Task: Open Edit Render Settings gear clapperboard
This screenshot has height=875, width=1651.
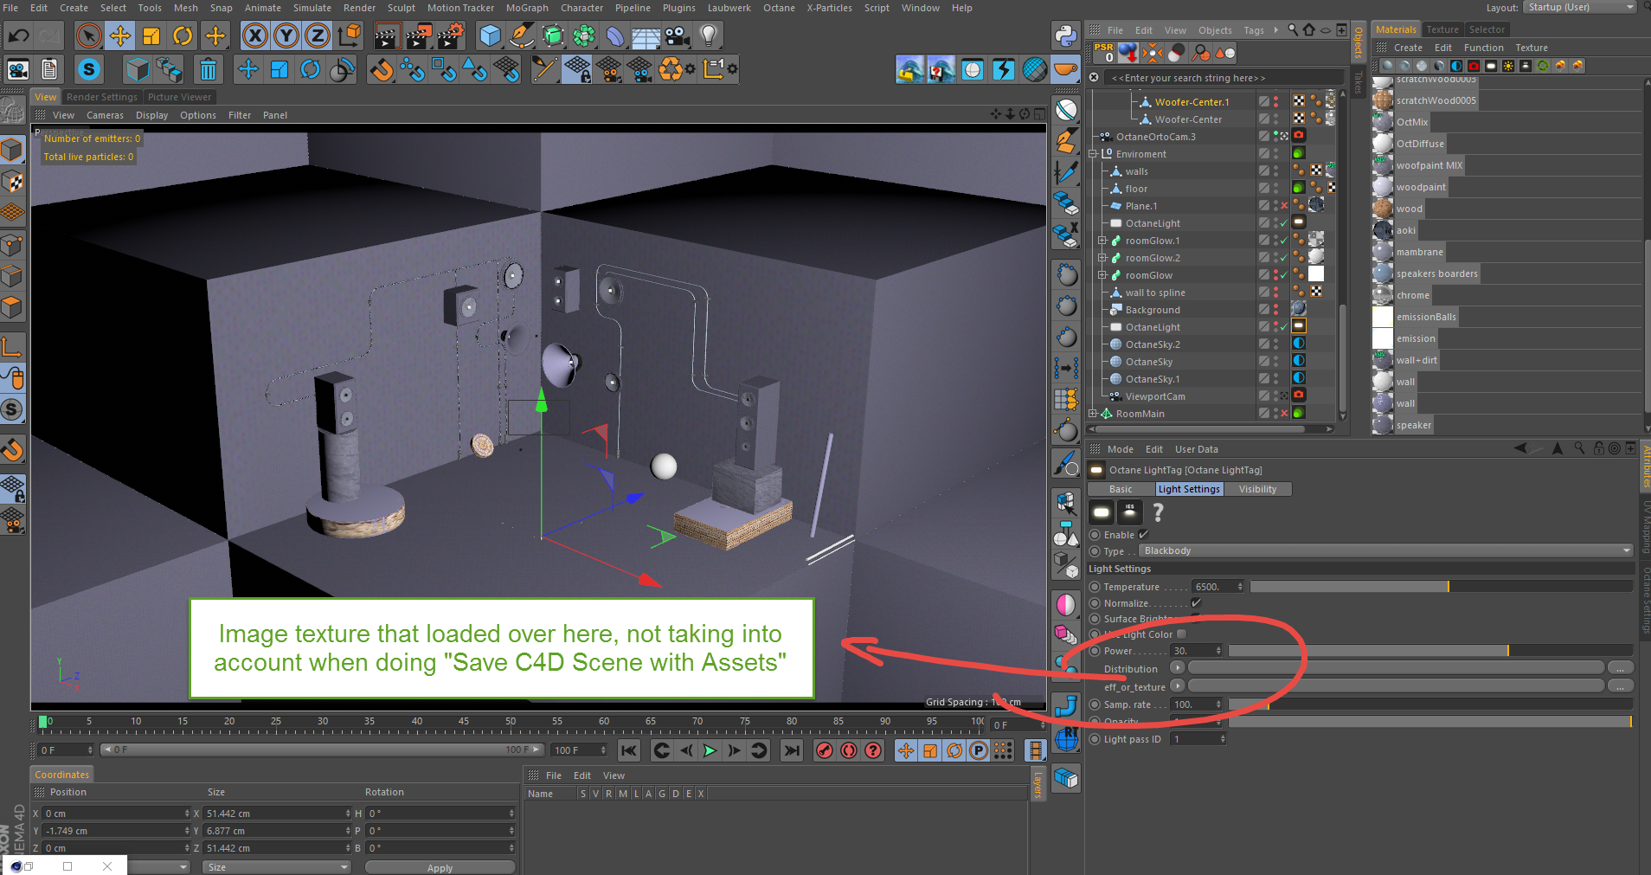Action: point(450,36)
